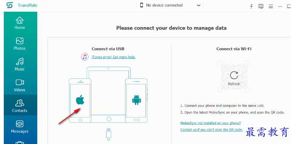Open the Photos section in sidebar
The width and height of the screenshot is (292, 144).
(x=20, y=44)
